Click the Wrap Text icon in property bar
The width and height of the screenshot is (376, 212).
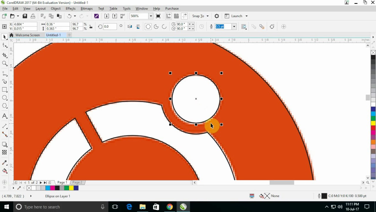pos(244,26)
